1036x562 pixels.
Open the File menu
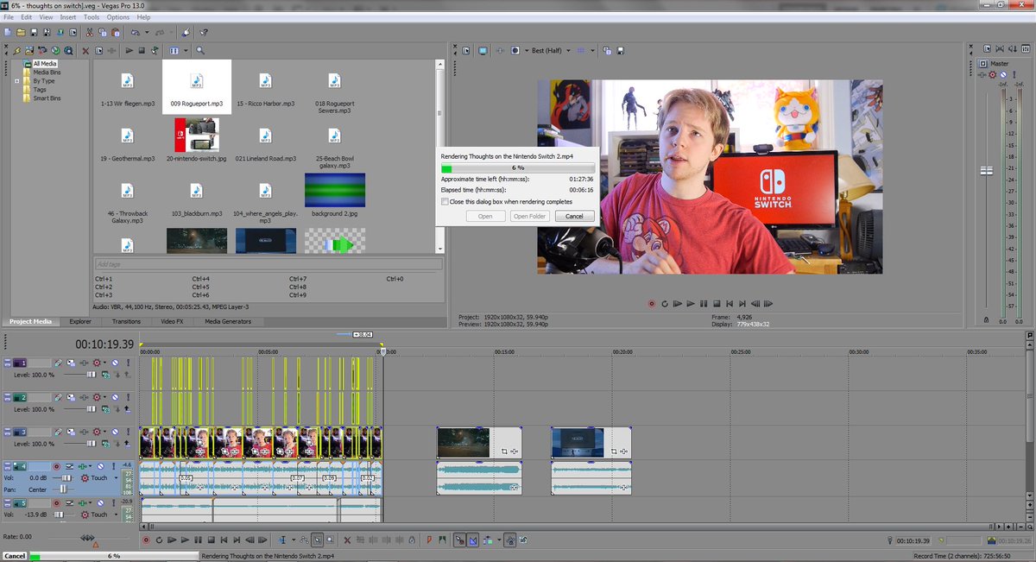8,17
